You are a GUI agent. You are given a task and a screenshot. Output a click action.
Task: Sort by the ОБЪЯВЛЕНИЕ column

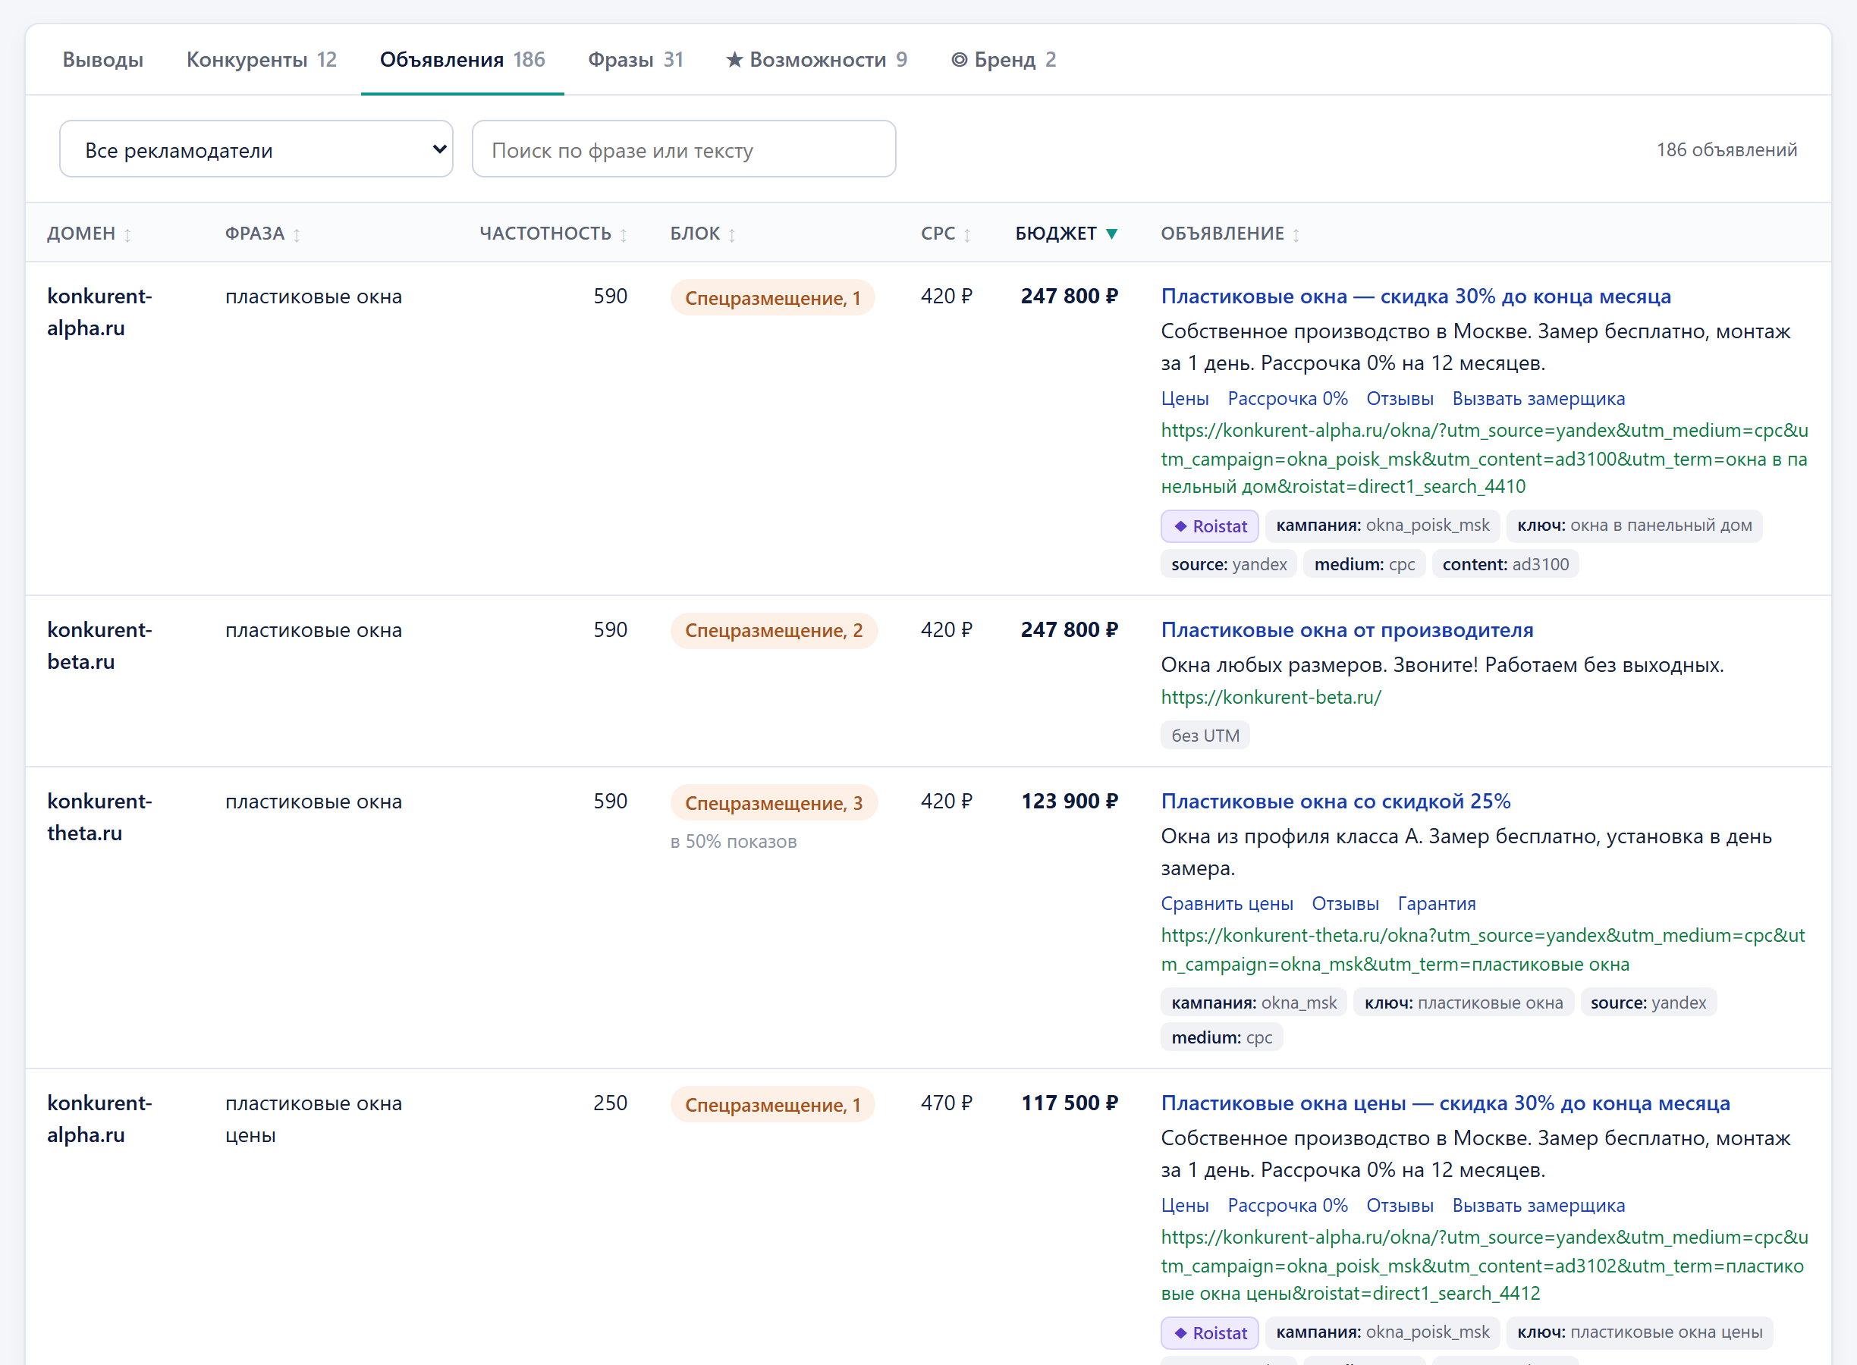tap(1230, 234)
